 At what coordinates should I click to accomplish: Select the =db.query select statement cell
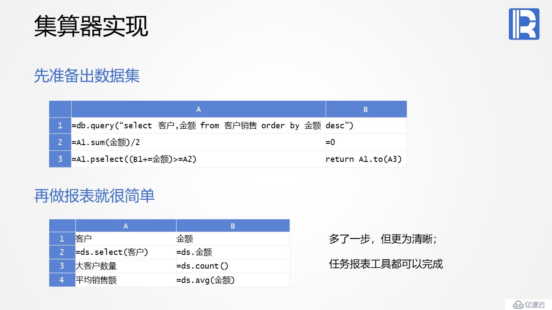click(x=198, y=126)
